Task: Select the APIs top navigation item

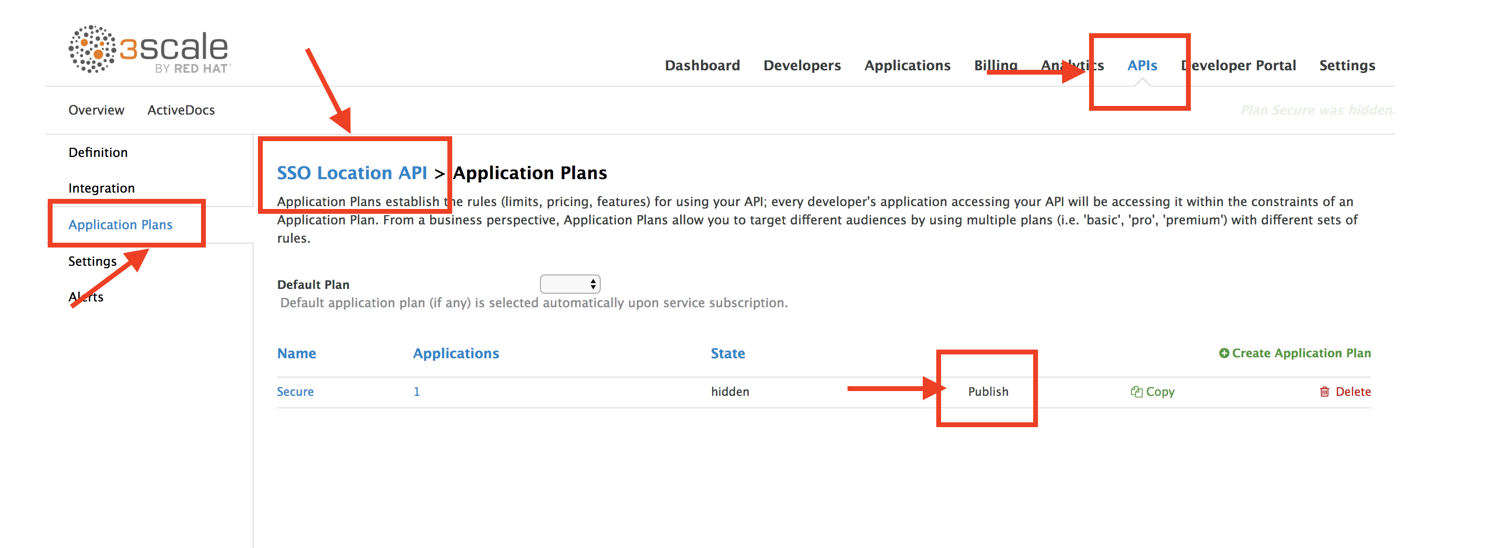Action: [1142, 65]
